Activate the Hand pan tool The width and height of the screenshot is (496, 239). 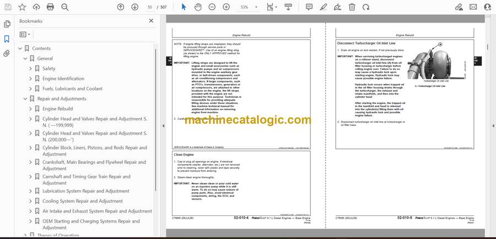tap(198, 7)
